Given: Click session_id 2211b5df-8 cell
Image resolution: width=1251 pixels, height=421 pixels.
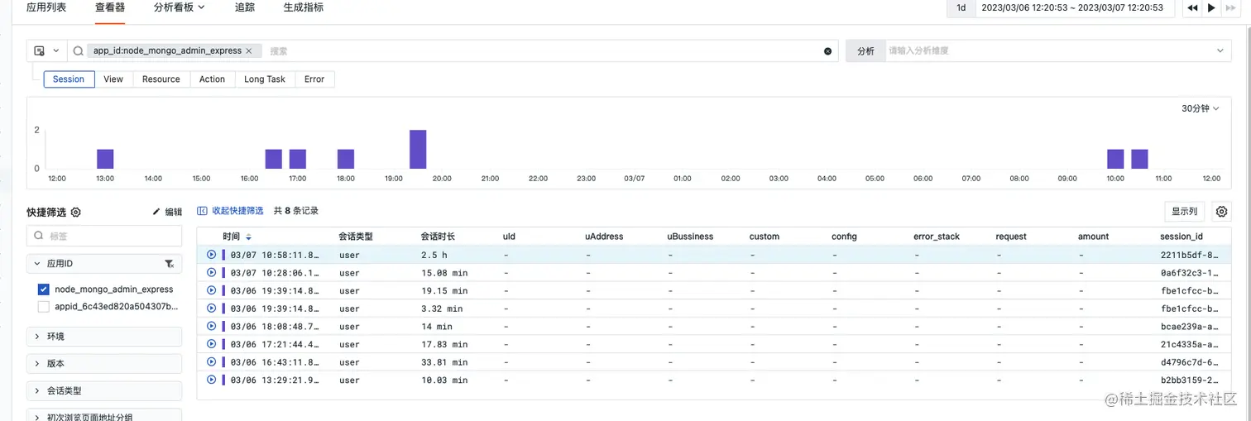Looking at the screenshot, I should pyautogui.click(x=1189, y=255).
